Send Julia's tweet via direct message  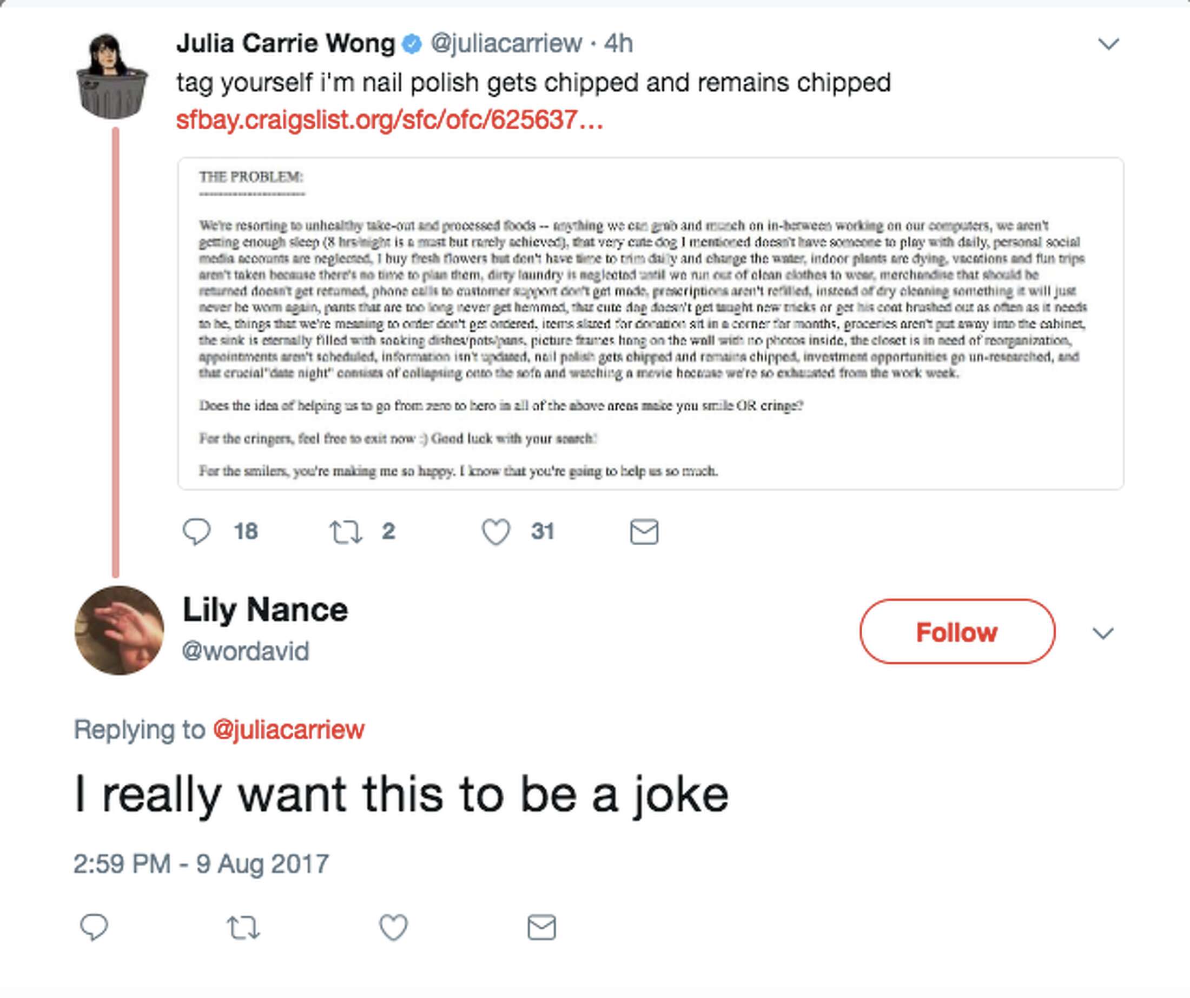coord(644,532)
